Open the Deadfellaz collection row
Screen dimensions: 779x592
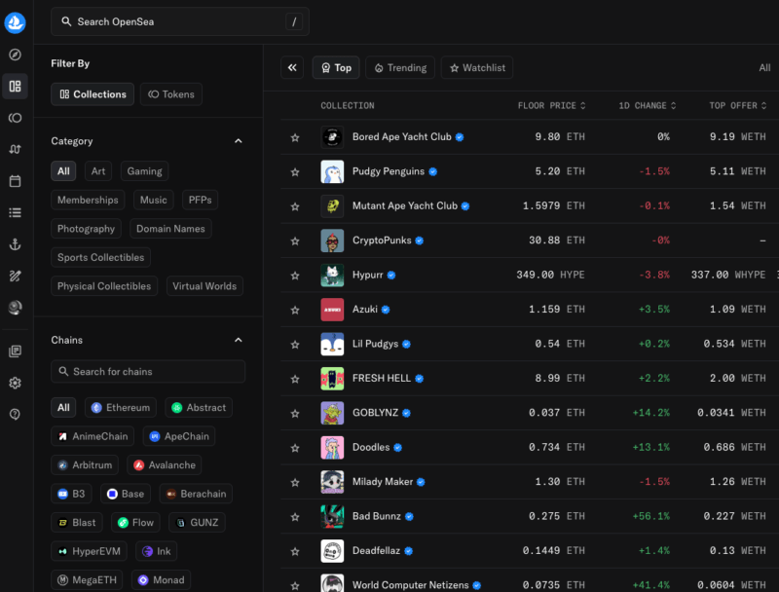pos(530,551)
